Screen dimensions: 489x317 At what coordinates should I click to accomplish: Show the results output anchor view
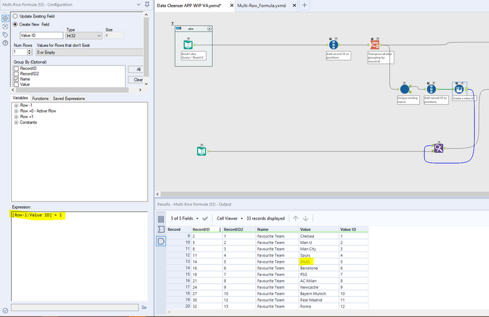[x=160, y=241]
